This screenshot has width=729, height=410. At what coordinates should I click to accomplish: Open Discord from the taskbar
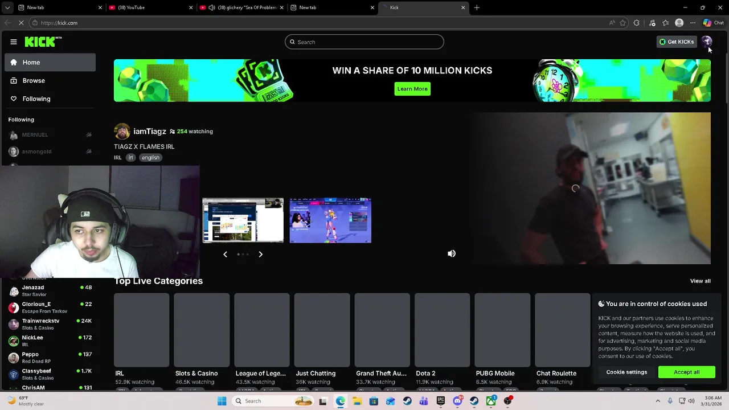457,401
